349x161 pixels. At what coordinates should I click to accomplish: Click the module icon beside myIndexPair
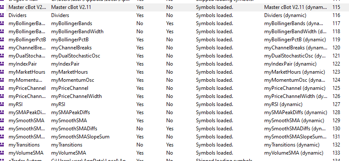click(2, 64)
